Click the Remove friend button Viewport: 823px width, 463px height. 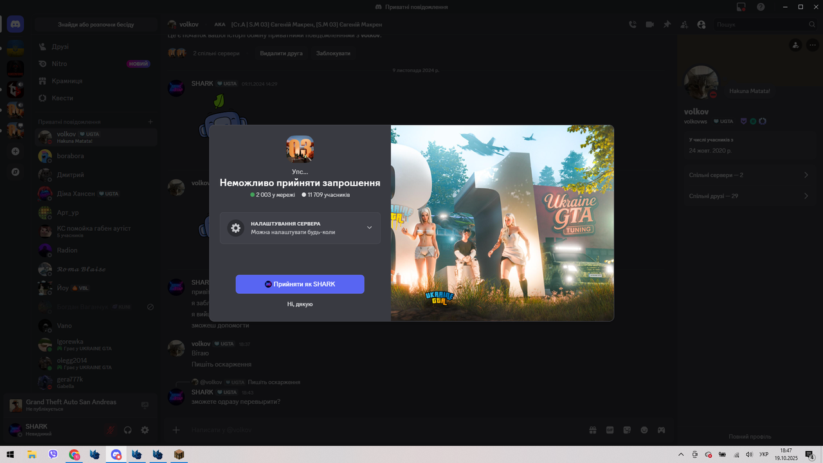[x=281, y=53]
